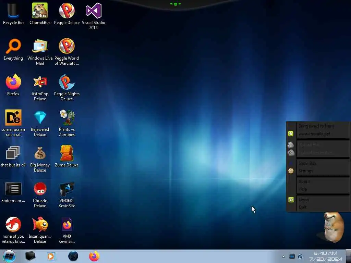This screenshot has height=263, width=351.
Task: Launch ChomikBox from the desktop
Action: (40, 14)
